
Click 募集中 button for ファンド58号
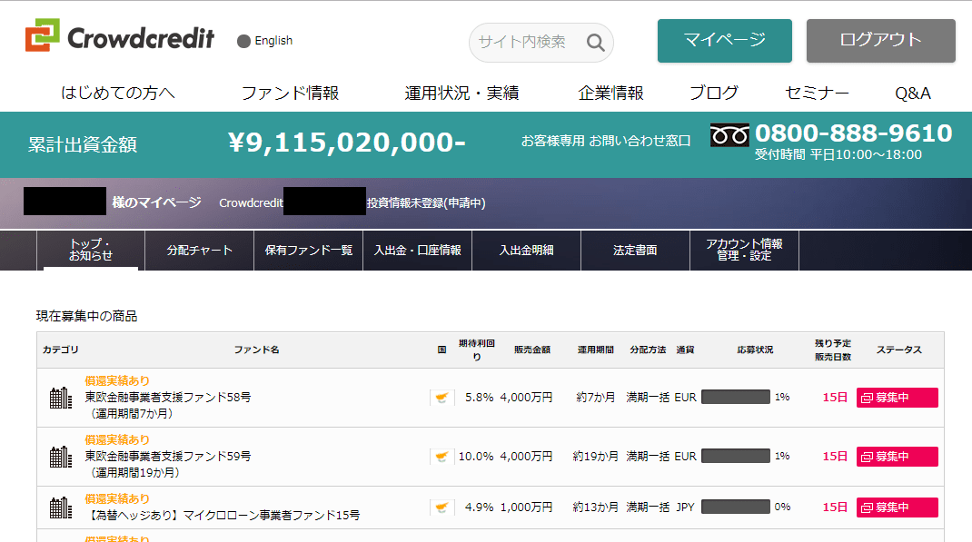point(897,398)
